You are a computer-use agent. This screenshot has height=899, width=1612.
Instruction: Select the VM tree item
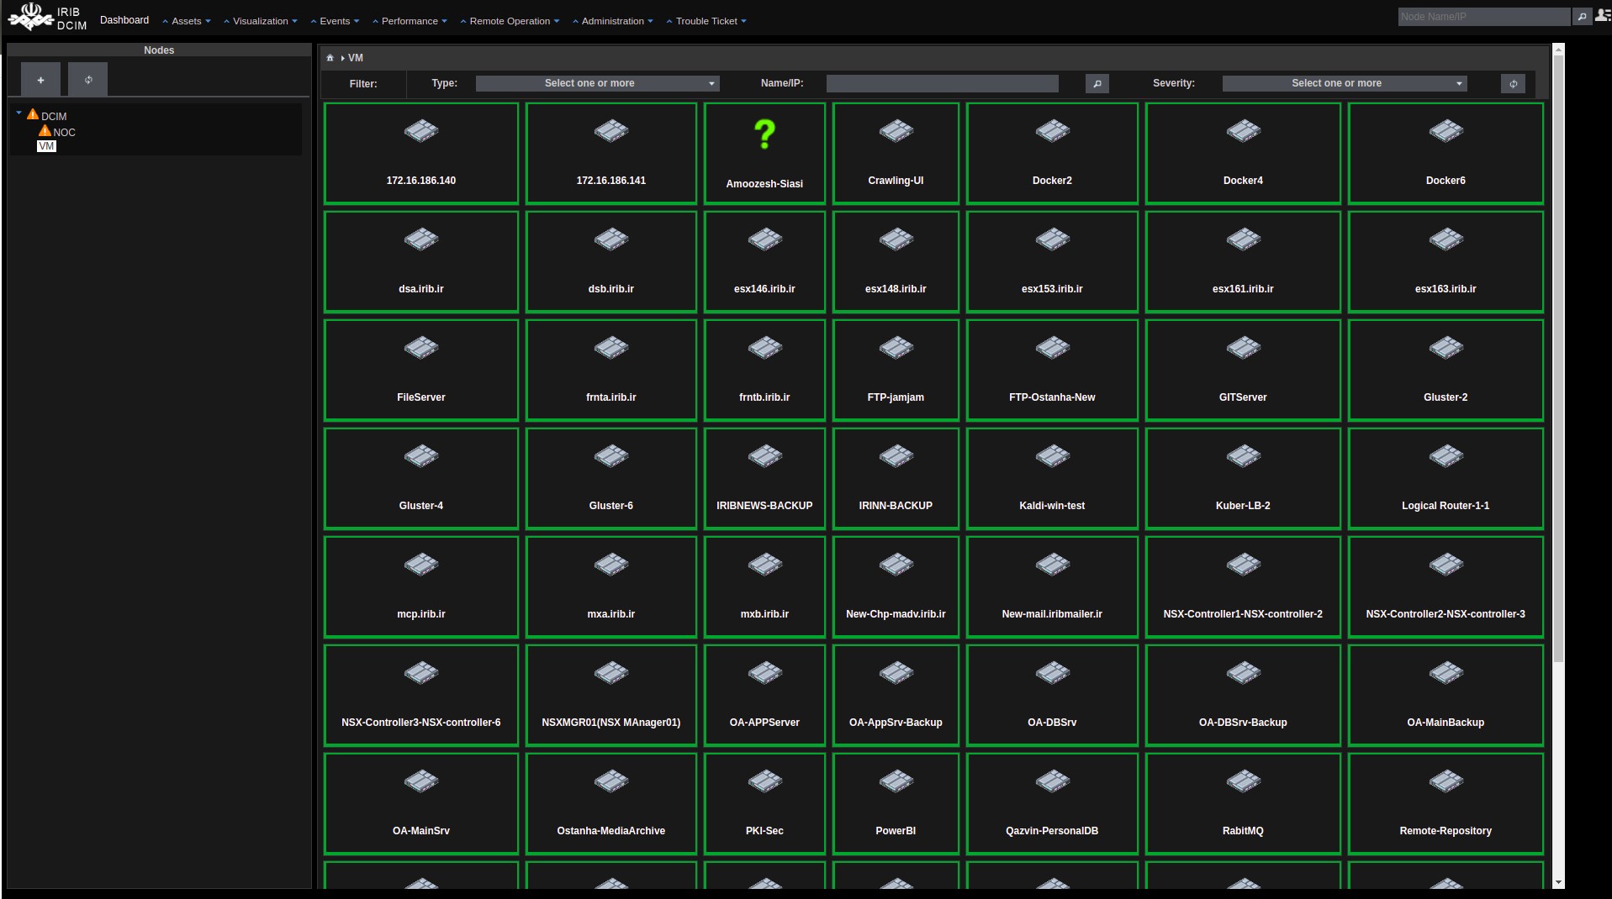[x=46, y=146]
